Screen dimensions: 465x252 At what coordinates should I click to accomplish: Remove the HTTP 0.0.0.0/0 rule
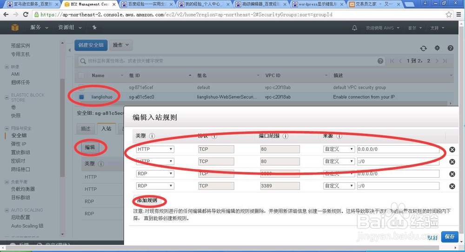pos(452,149)
